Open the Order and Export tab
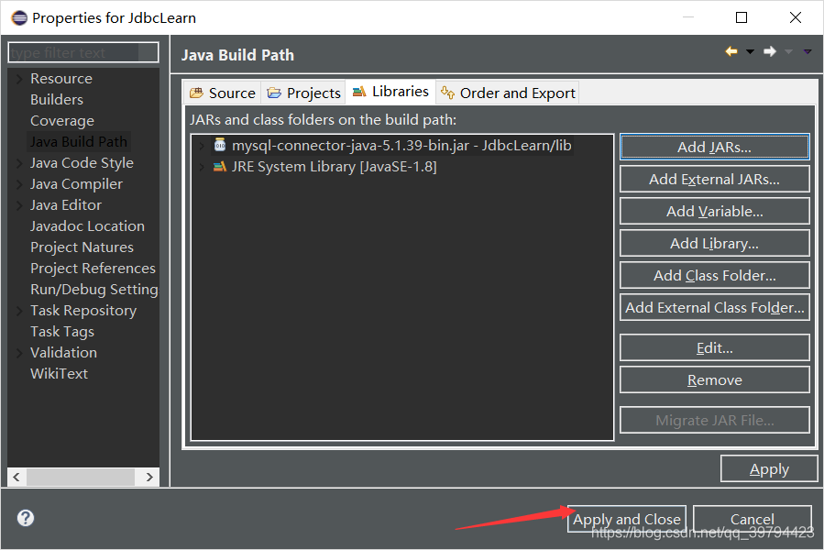The height and width of the screenshot is (550, 824). click(x=508, y=93)
